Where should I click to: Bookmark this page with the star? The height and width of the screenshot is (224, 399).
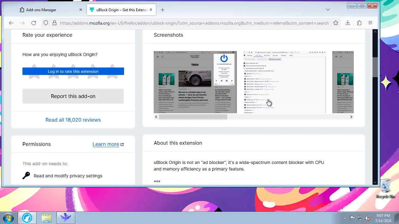(336, 23)
